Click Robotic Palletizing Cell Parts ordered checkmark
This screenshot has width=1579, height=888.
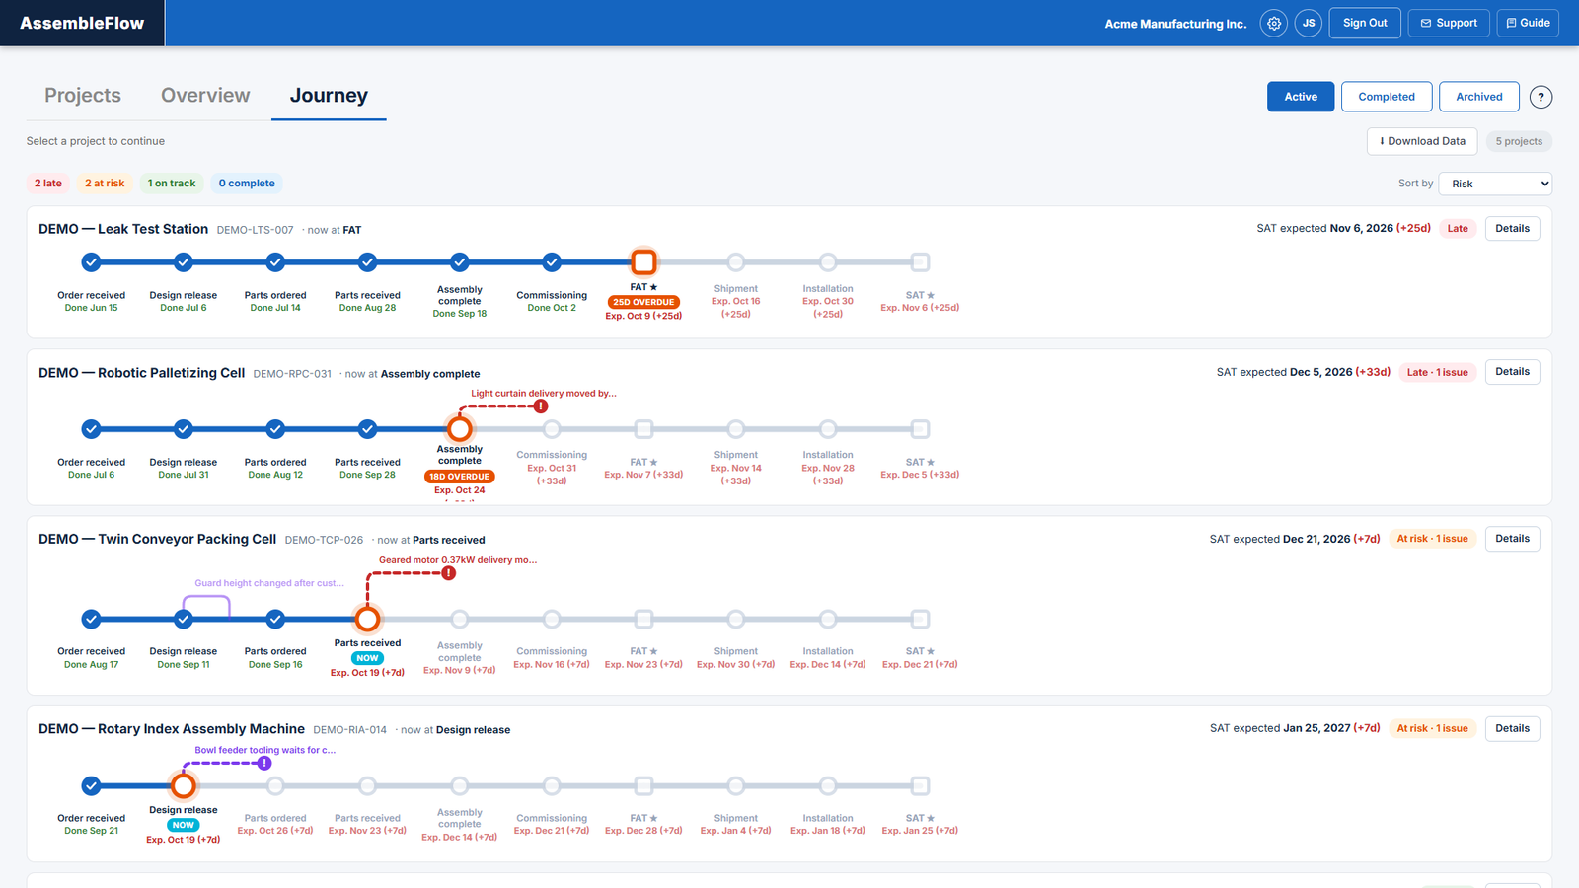pyautogui.click(x=275, y=429)
